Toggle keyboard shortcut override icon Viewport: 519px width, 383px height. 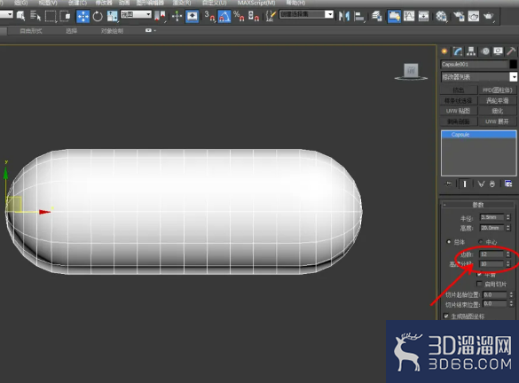tap(192, 16)
